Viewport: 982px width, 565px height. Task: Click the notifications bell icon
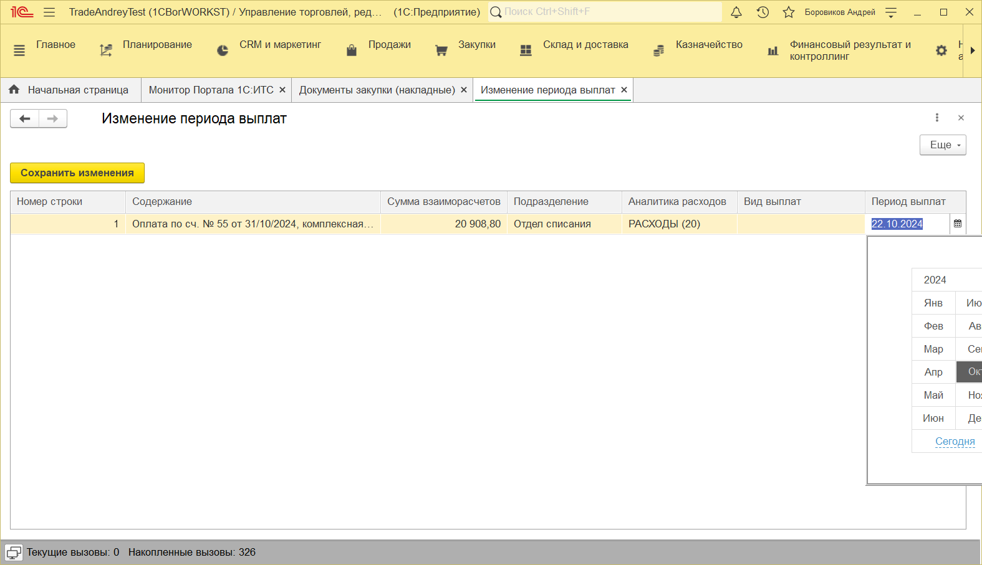click(x=736, y=12)
